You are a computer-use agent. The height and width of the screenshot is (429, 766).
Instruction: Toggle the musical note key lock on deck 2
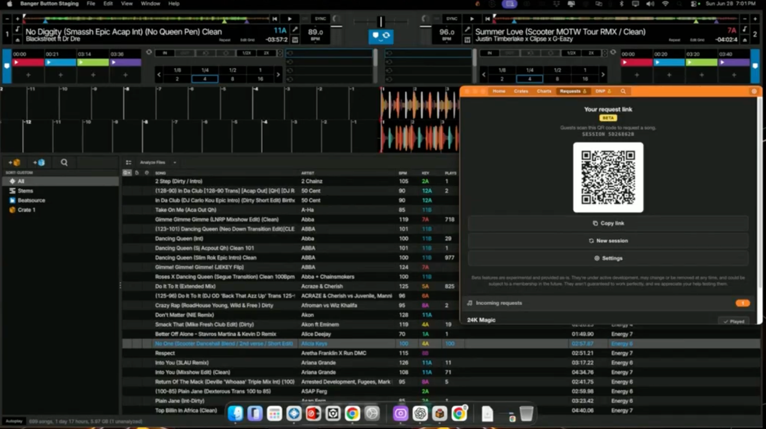point(745,29)
